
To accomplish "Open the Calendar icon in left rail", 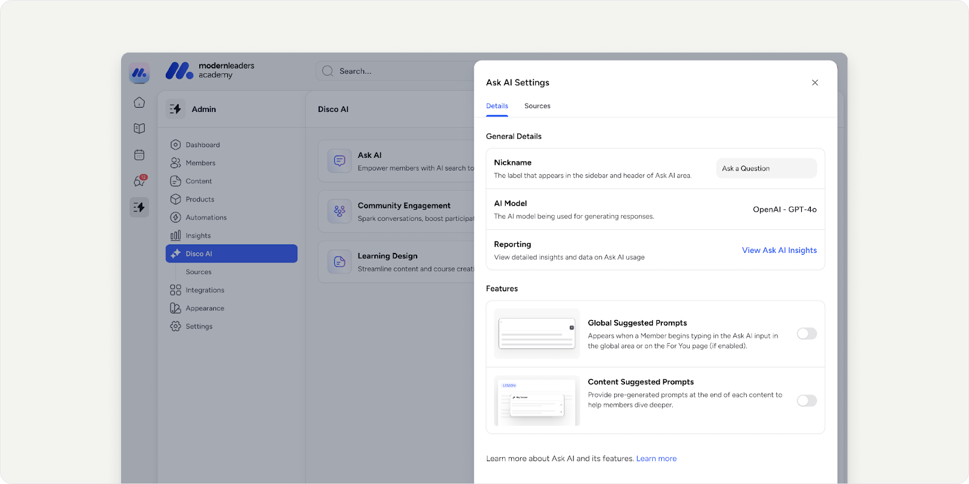I will point(139,155).
